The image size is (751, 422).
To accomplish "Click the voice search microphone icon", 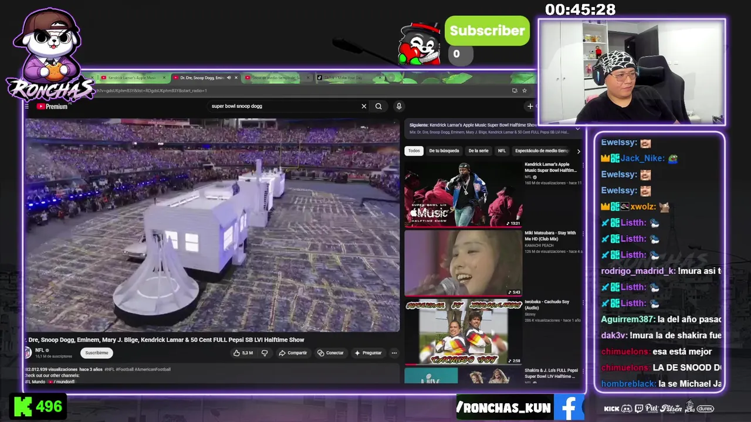I will (399, 106).
